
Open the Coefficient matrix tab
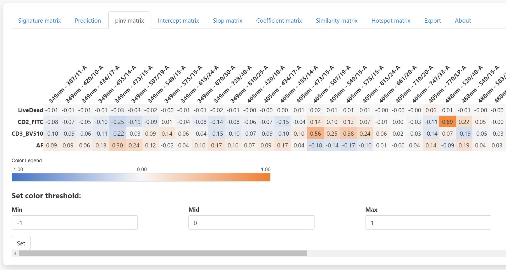coord(279,21)
